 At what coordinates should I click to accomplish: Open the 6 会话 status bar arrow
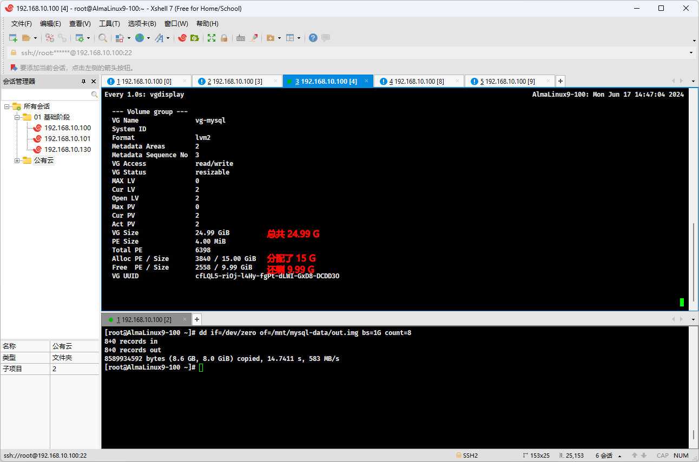[619, 456]
